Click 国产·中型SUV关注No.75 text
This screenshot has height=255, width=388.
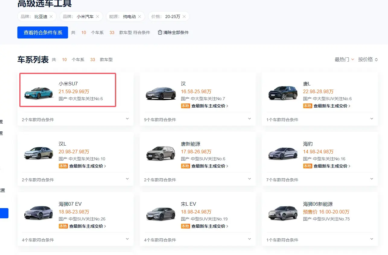pyautogui.click(x=326, y=219)
